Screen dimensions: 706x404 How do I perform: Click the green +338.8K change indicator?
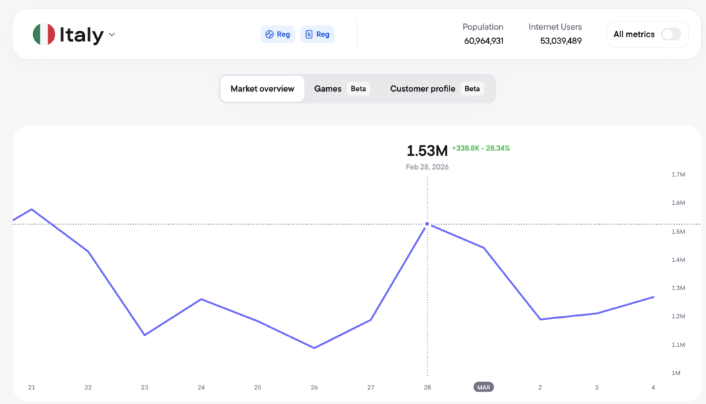(x=466, y=148)
